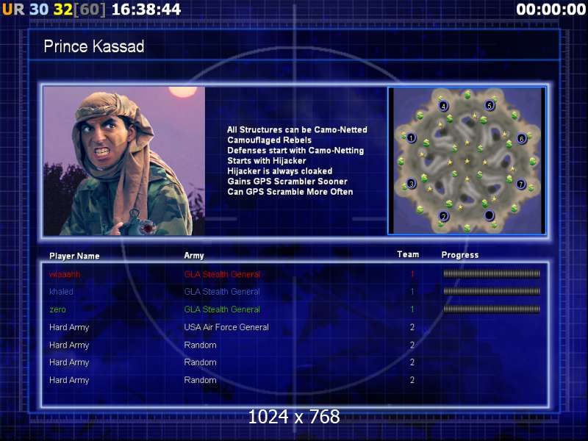Click team number in khaled's row
Viewport: 588px width, 441px height.
[x=412, y=291]
